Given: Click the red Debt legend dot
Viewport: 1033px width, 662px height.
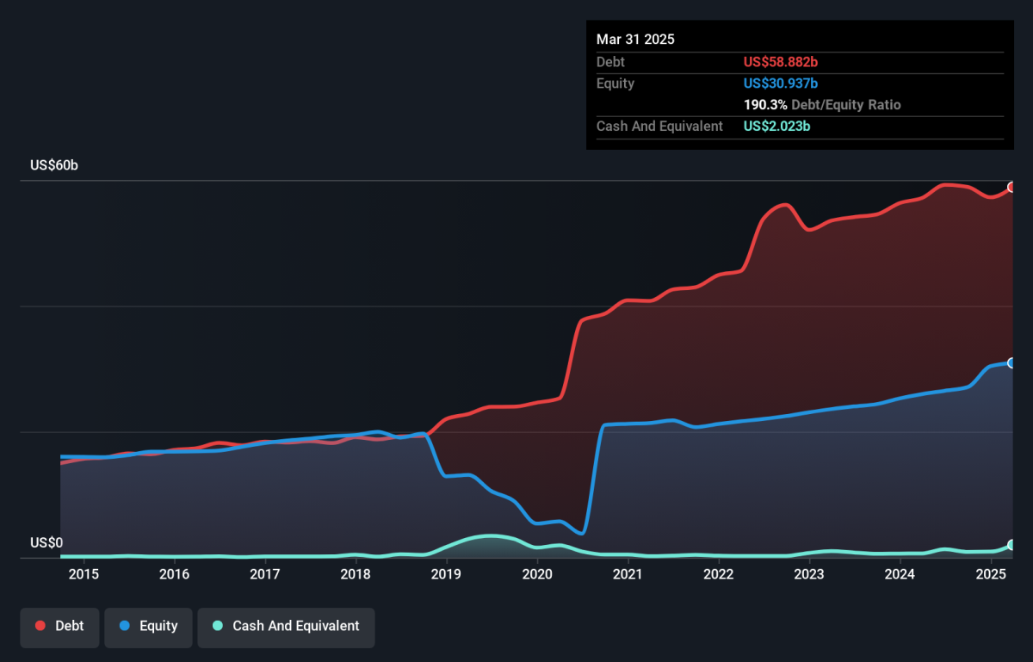Looking at the screenshot, I should [40, 627].
